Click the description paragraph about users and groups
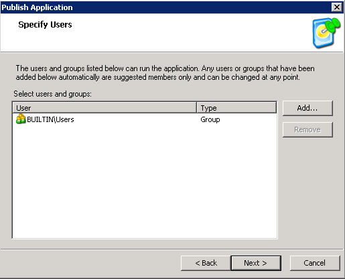 (165, 72)
